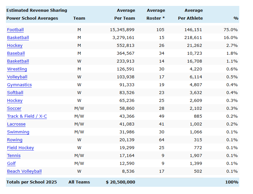Follow the Wrestling link
Image resolution: width=253 pixels, height=194 pixels.
17,69
